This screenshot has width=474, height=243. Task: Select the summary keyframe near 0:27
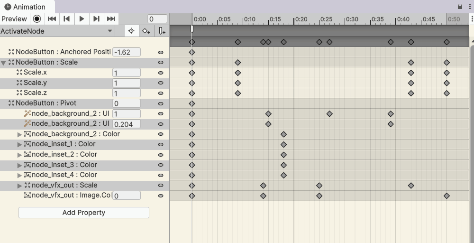(x=329, y=42)
